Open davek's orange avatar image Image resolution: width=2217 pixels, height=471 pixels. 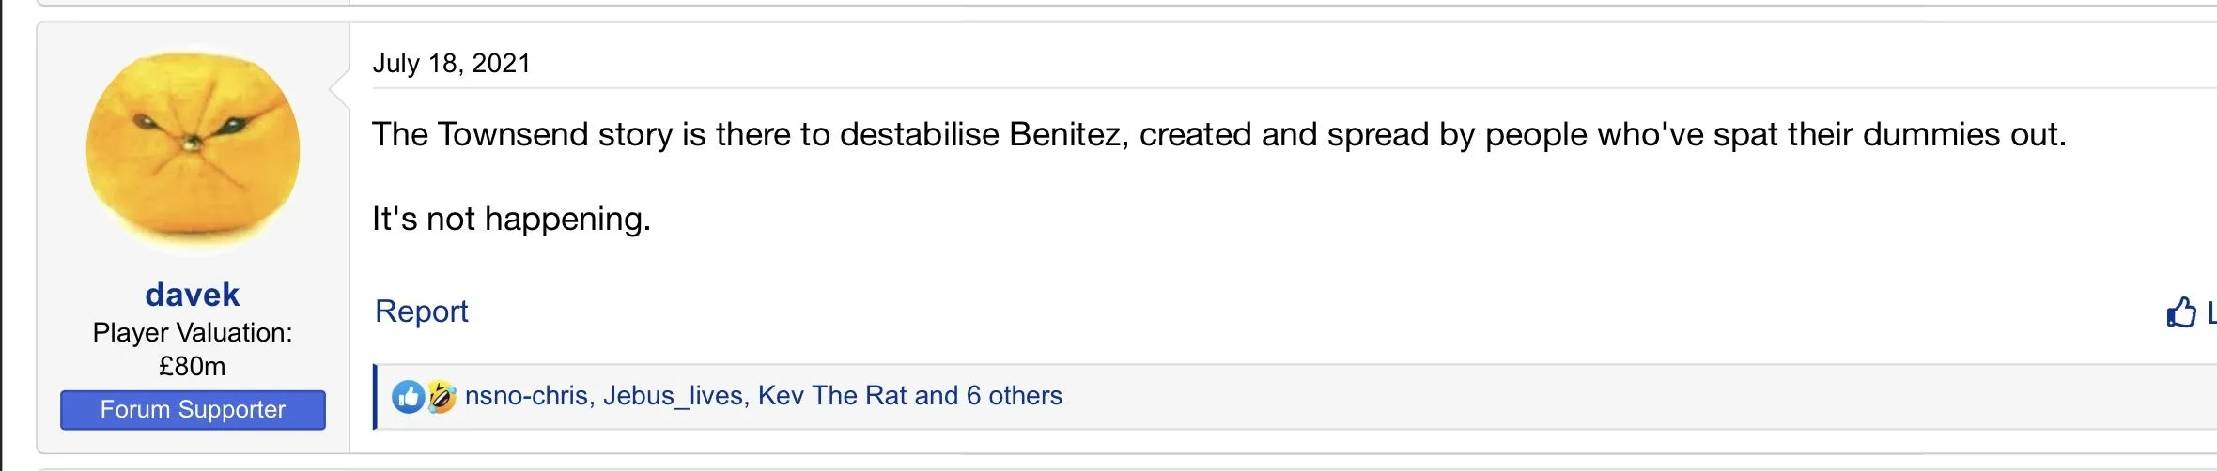[x=193, y=152]
